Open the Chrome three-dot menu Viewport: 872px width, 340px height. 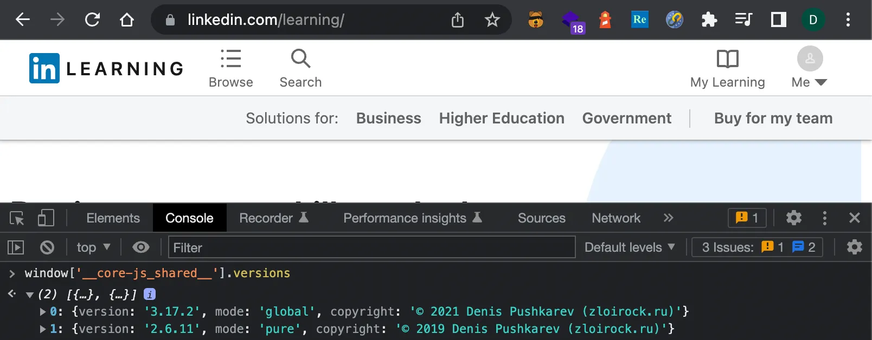(848, 20)
